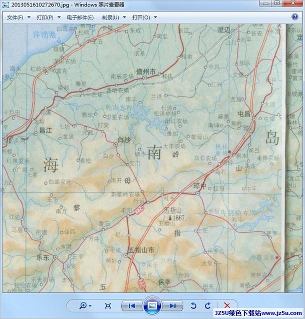Expand the zoom slider dropdown arrow

tap(90, 305)
